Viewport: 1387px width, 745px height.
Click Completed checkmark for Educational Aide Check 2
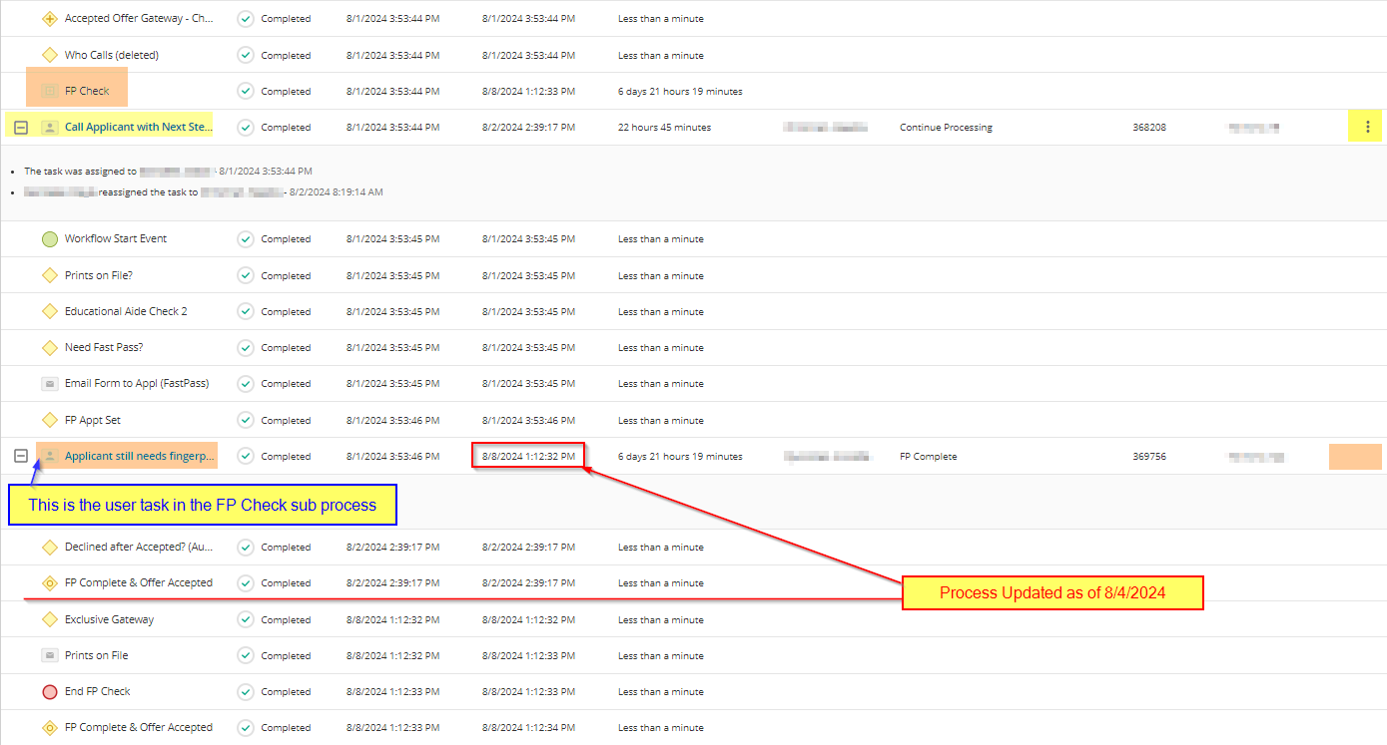point(246,312)
